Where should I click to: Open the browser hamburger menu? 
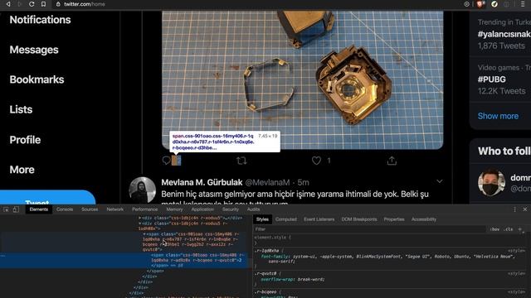[523, 4]
